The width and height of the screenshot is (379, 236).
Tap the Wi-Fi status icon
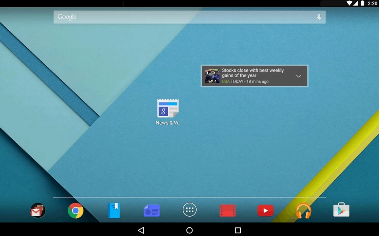click(349, 3)
